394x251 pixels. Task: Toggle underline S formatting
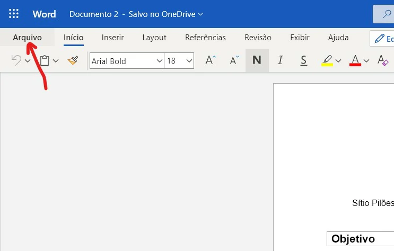(x=303, y=60)
